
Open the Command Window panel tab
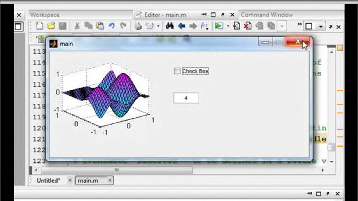267,15
